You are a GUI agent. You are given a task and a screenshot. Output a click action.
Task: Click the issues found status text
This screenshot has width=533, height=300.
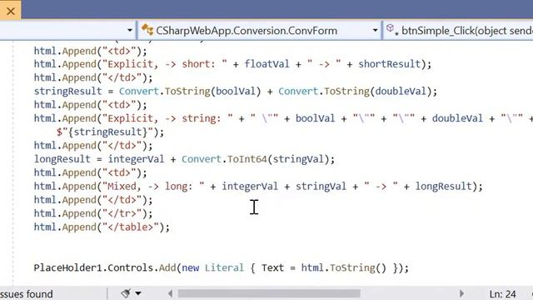[27, 294]
